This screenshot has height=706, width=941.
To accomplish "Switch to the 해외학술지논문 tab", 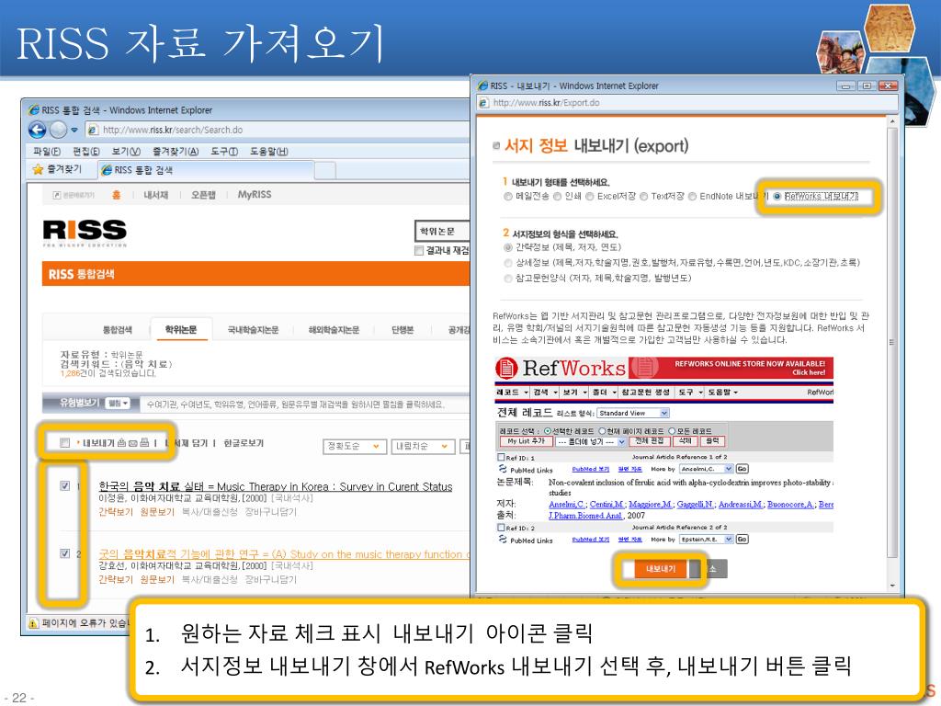I will (334, 330).
